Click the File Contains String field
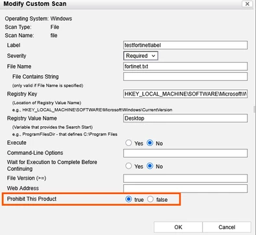The width and height of the screenshot is (256, 235). pyautogui.click(x=185, y=77)
